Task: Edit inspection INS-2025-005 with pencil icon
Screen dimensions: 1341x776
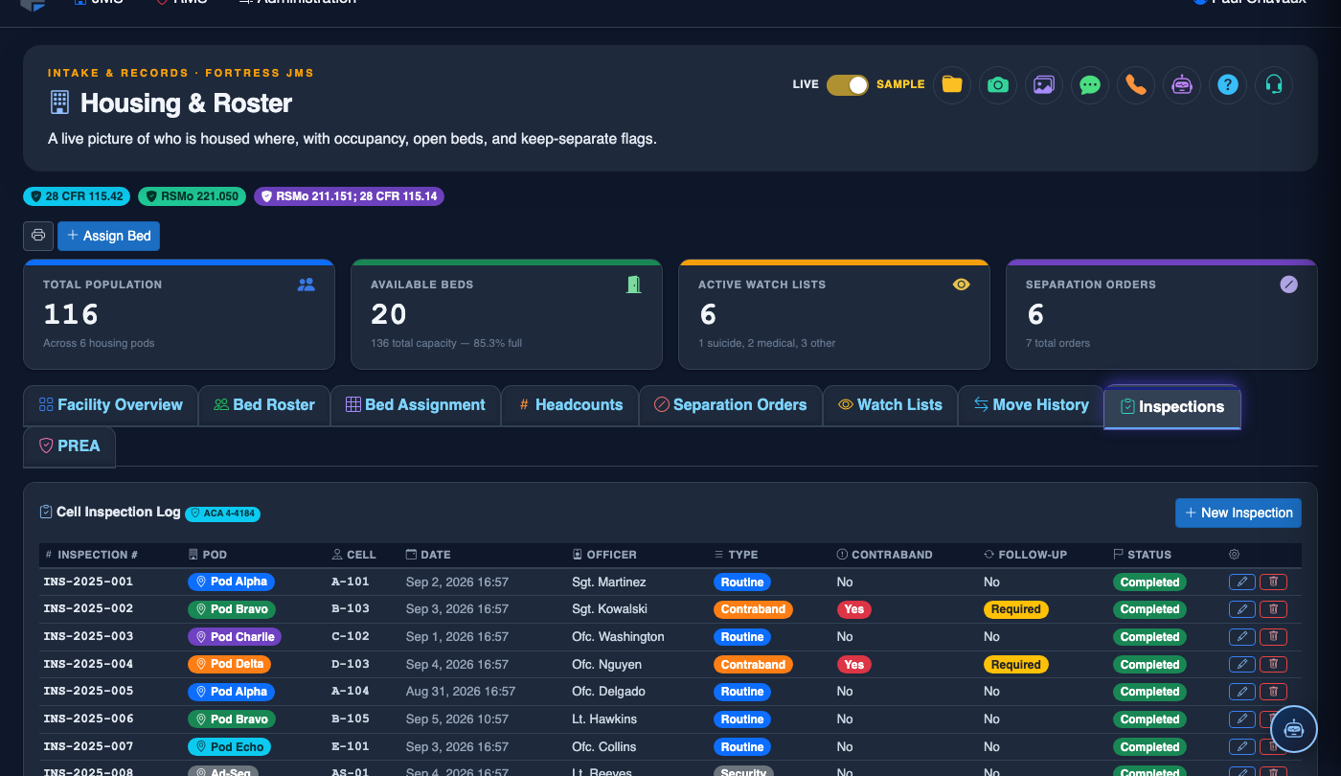Action: coord(1242,692)
